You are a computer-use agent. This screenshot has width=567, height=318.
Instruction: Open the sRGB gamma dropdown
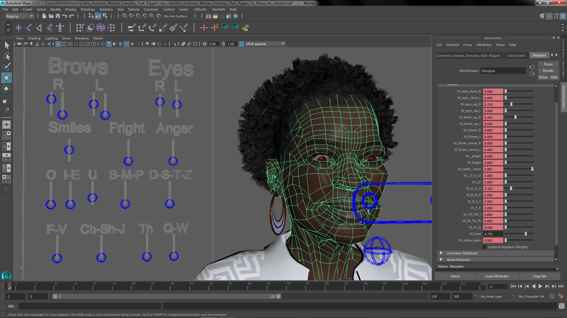coord(265,44)
